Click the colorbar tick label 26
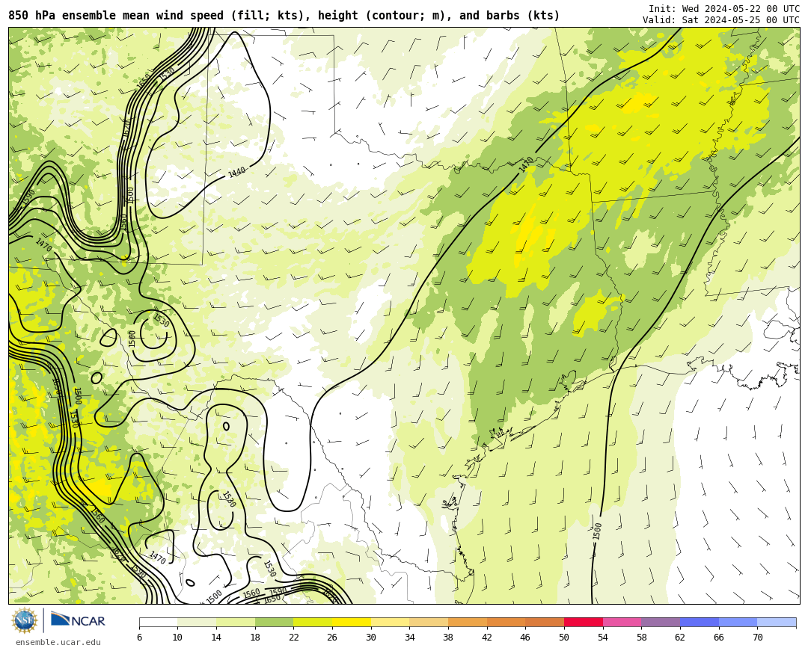Viewport: 808px width, 651px height. pos(332,638)
